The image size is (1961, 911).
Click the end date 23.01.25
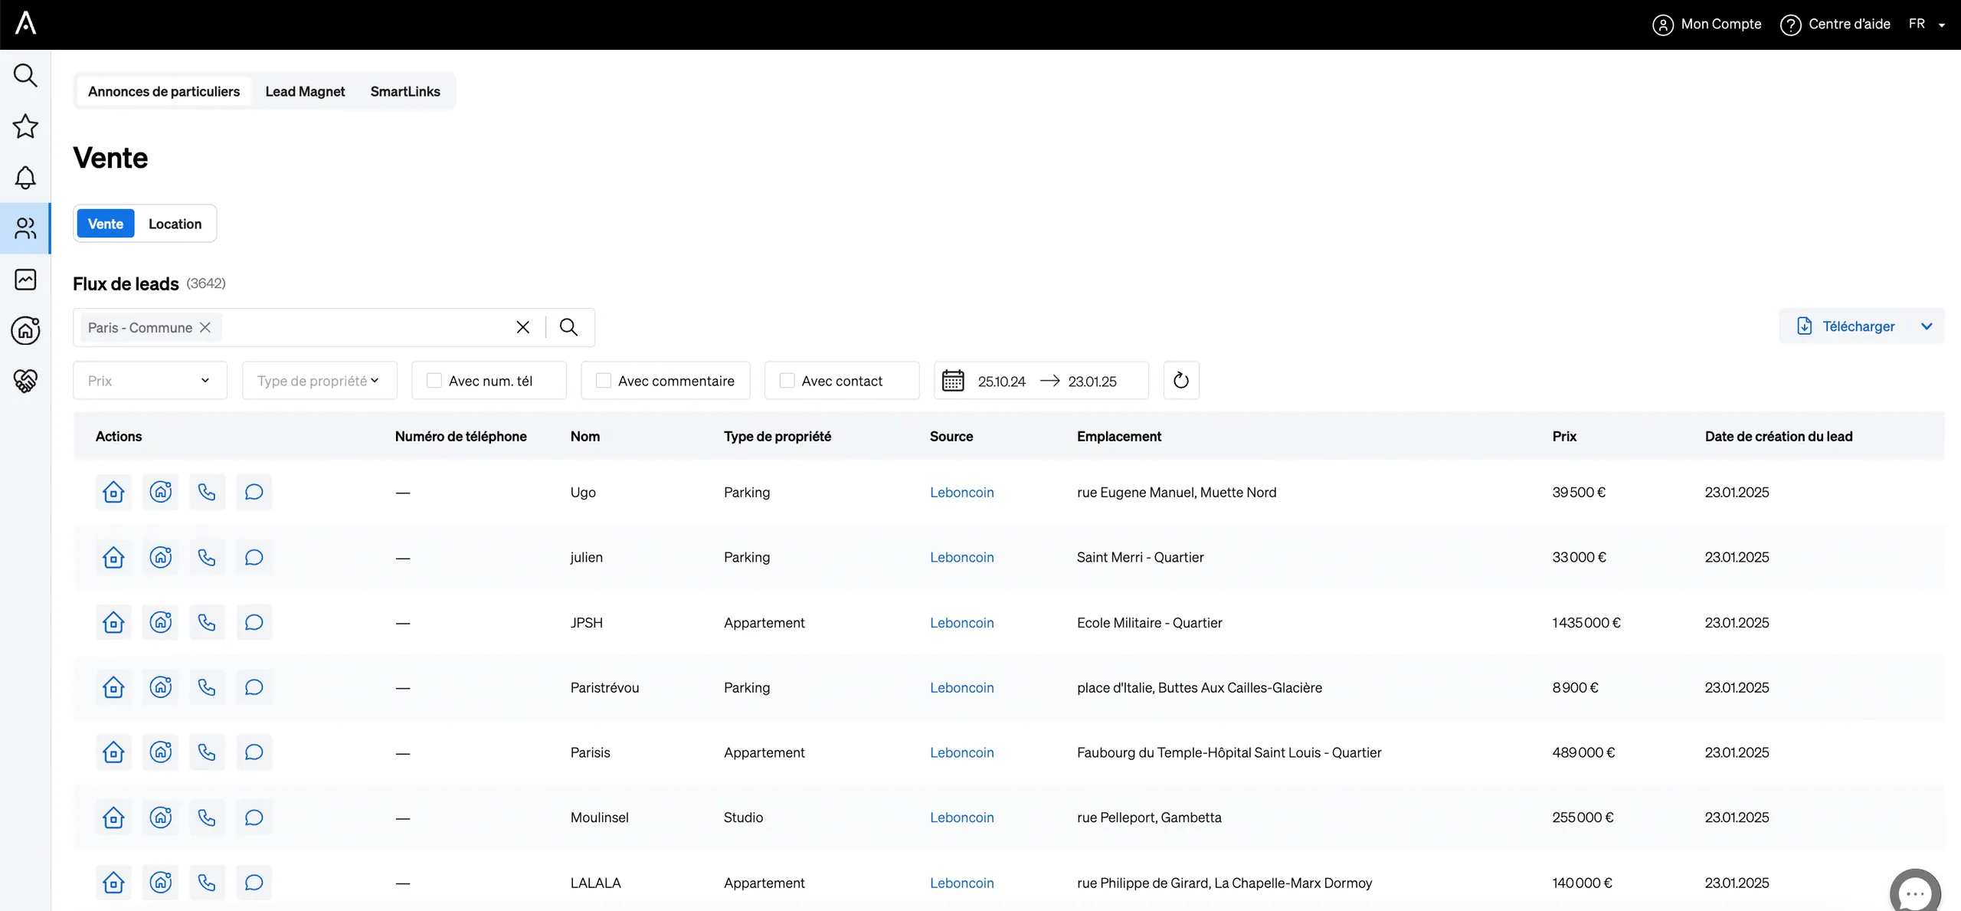(x=1092, y=381)
